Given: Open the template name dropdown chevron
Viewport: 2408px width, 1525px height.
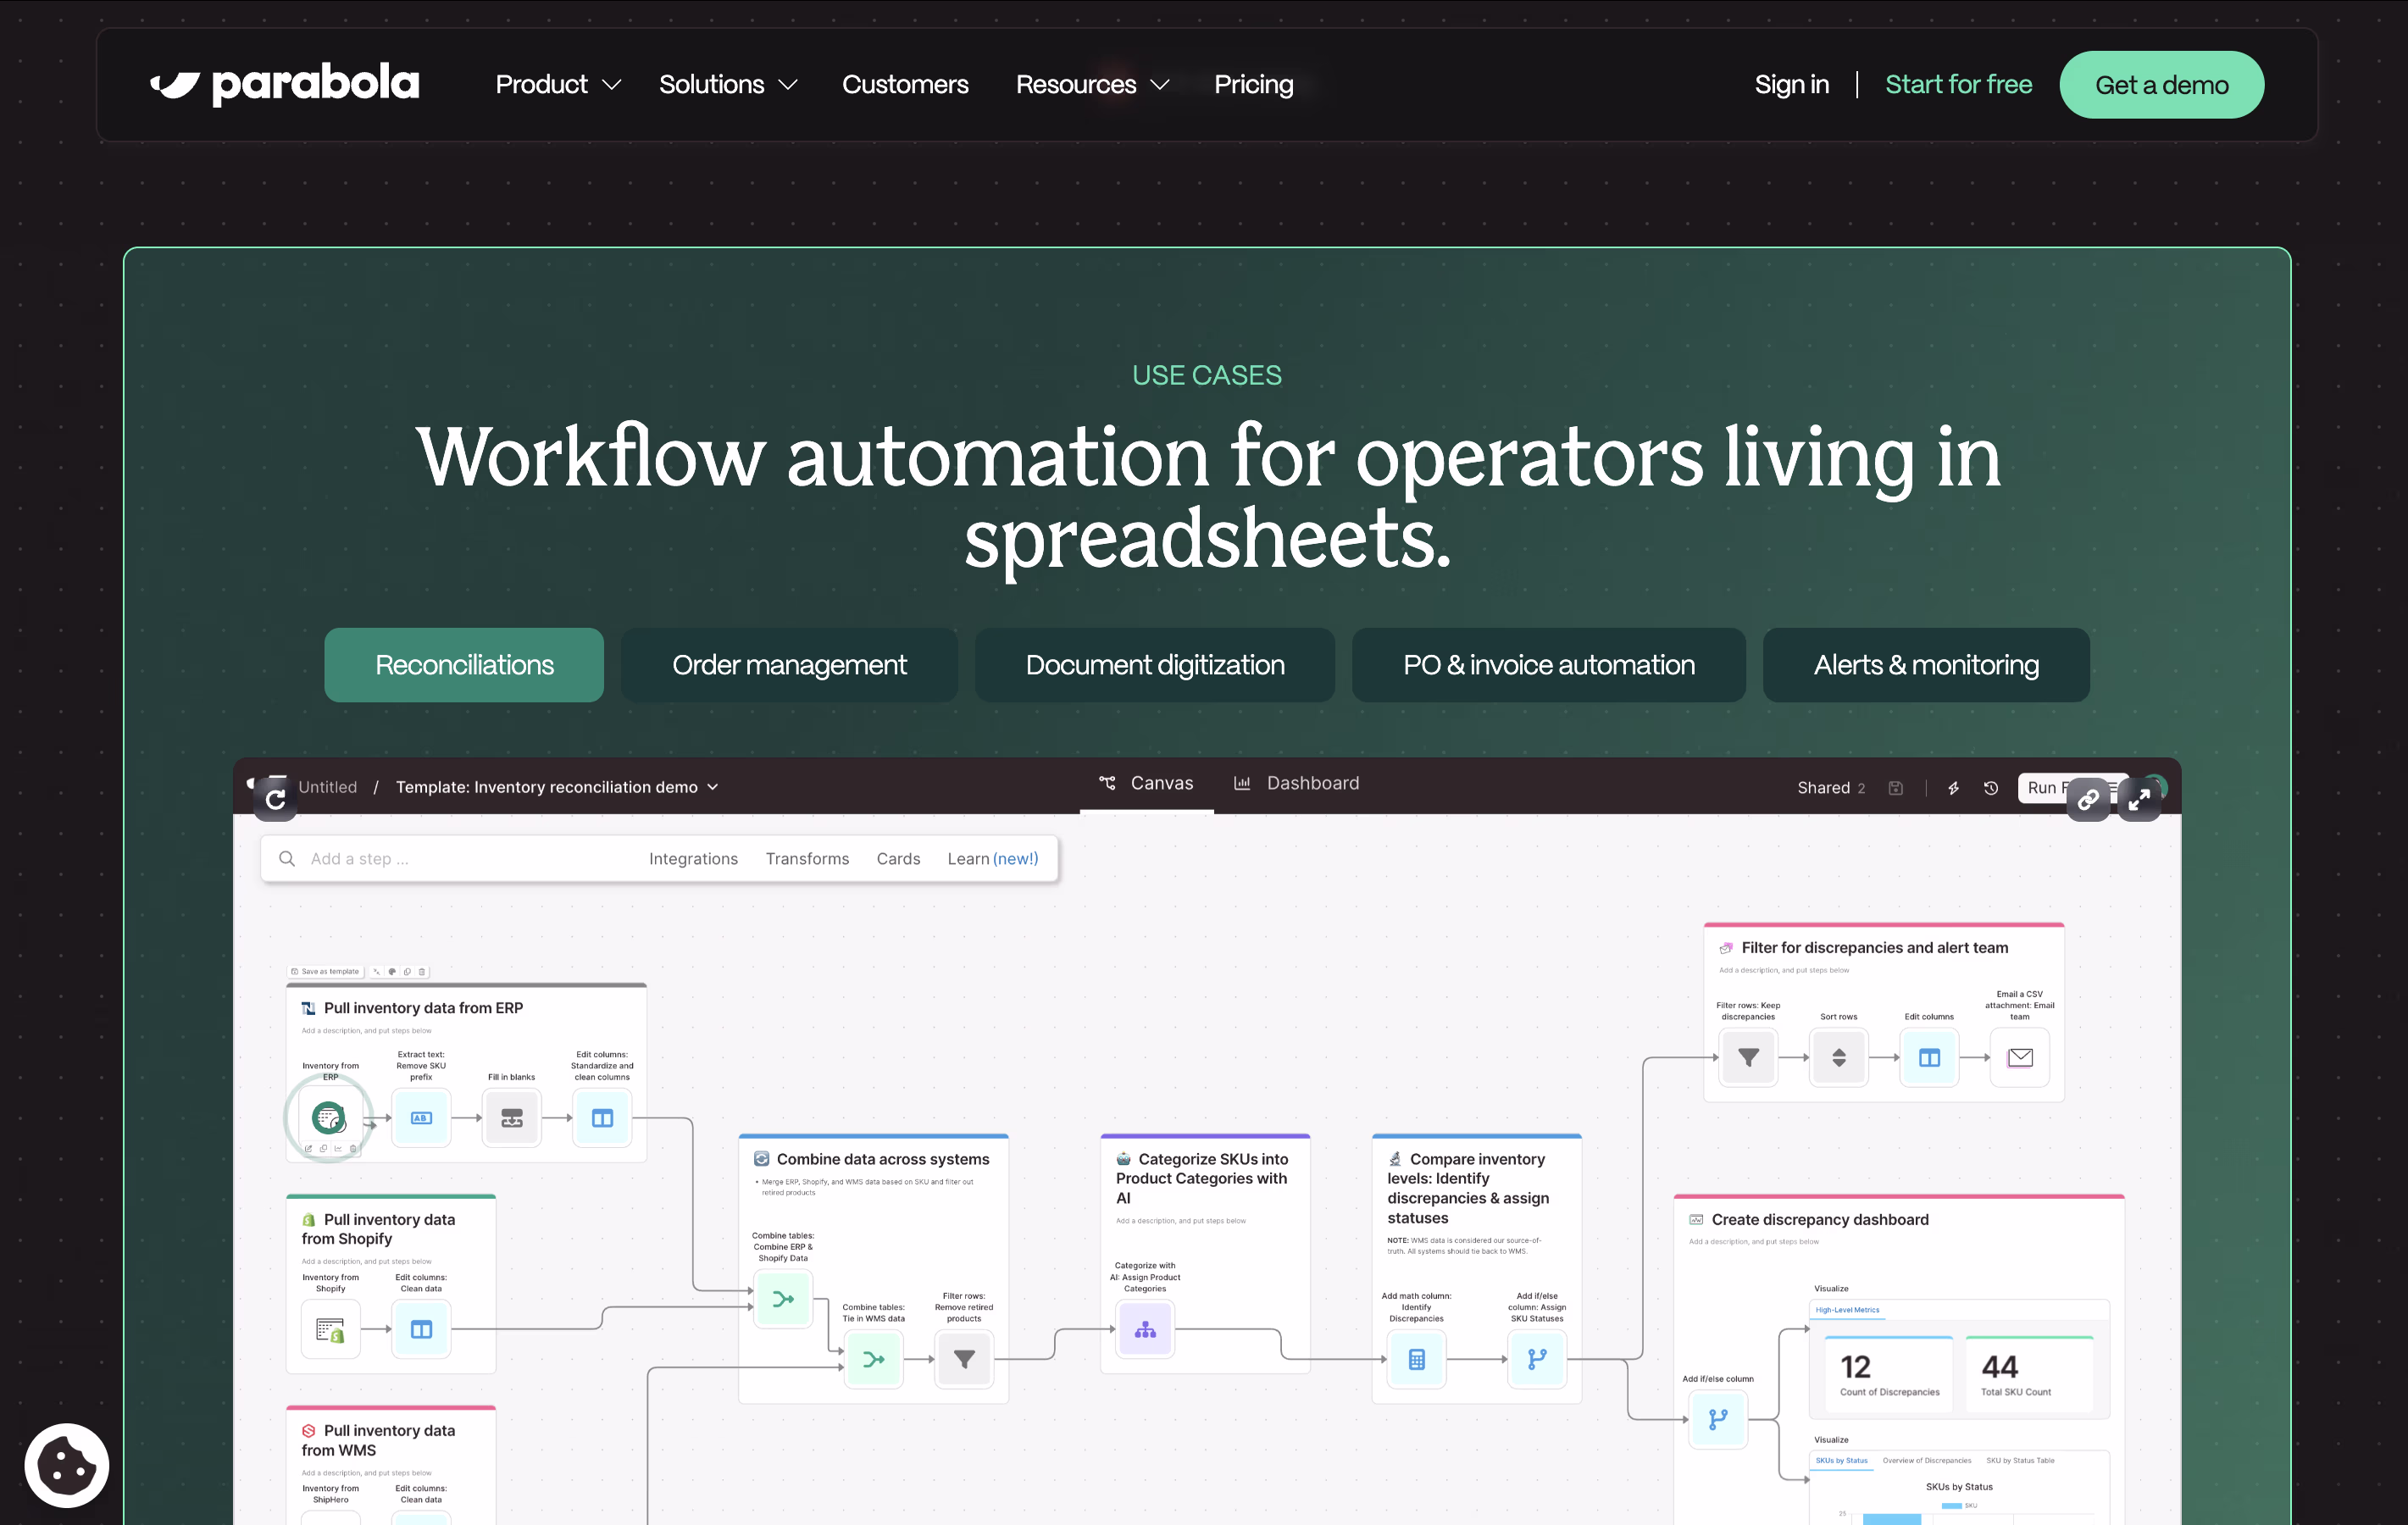Looking at the screenshot, I should [713, 787].
